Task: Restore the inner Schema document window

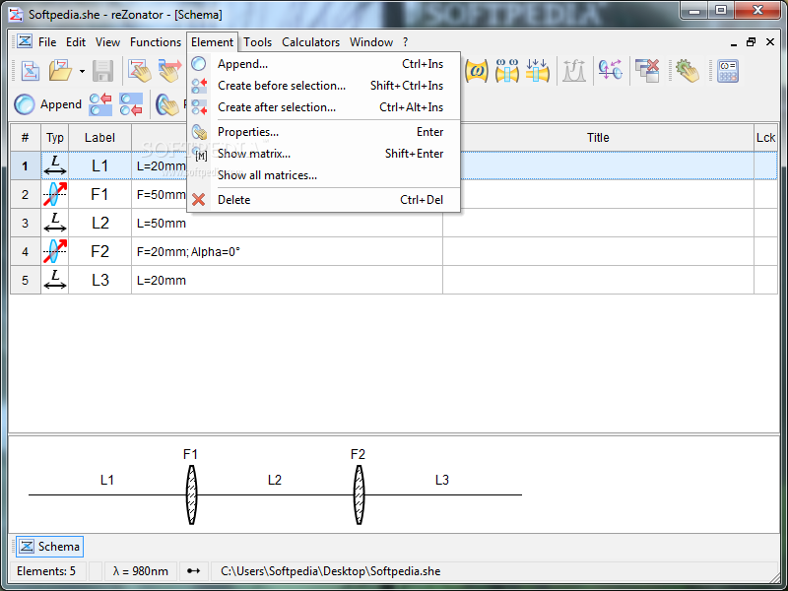Action: click(x=751, y=42)
